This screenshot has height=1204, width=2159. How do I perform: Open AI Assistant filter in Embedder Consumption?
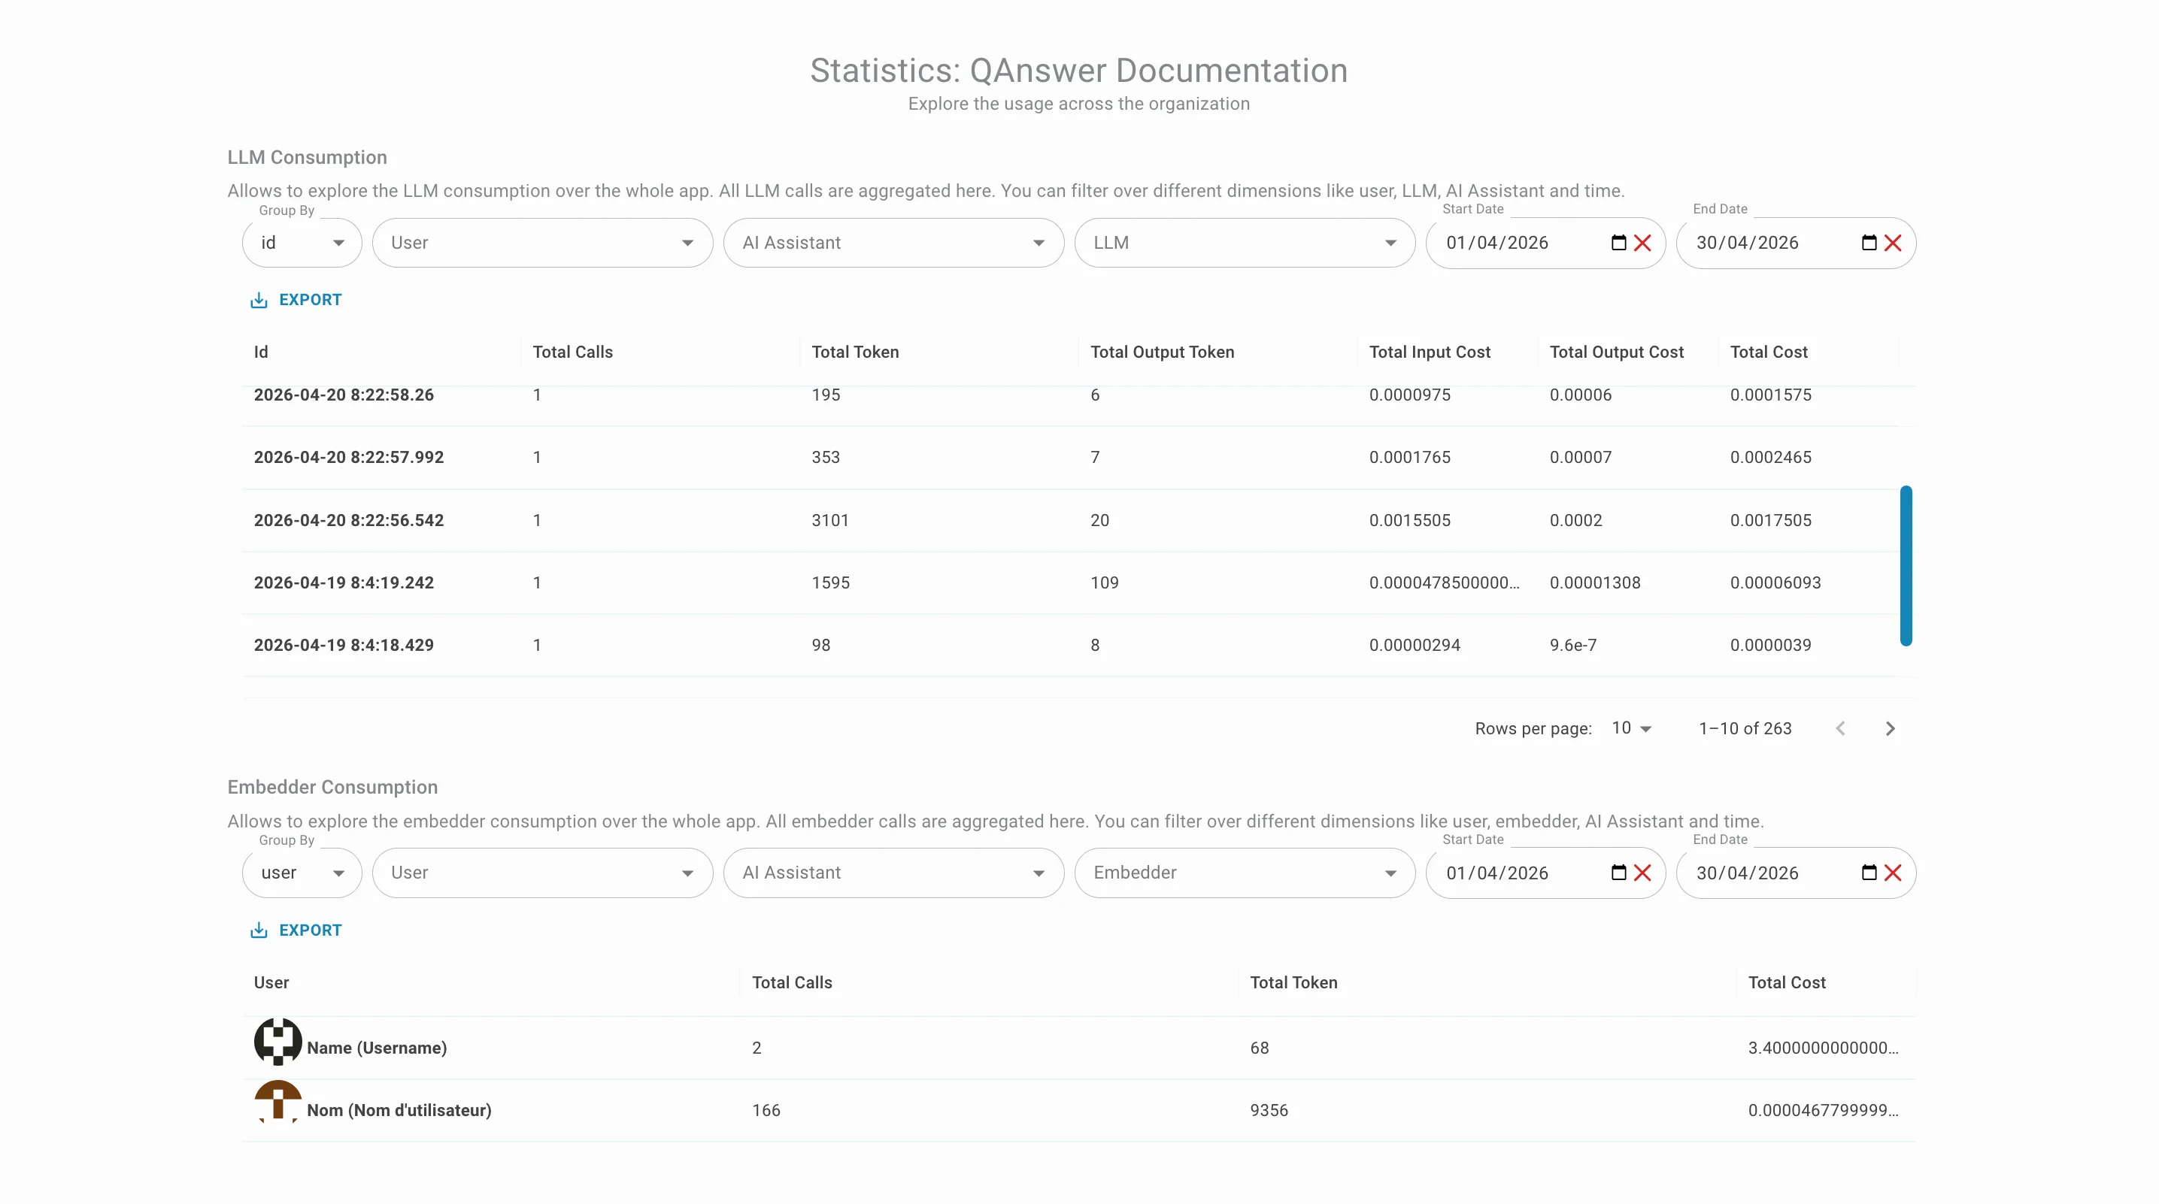coord(893,873)
